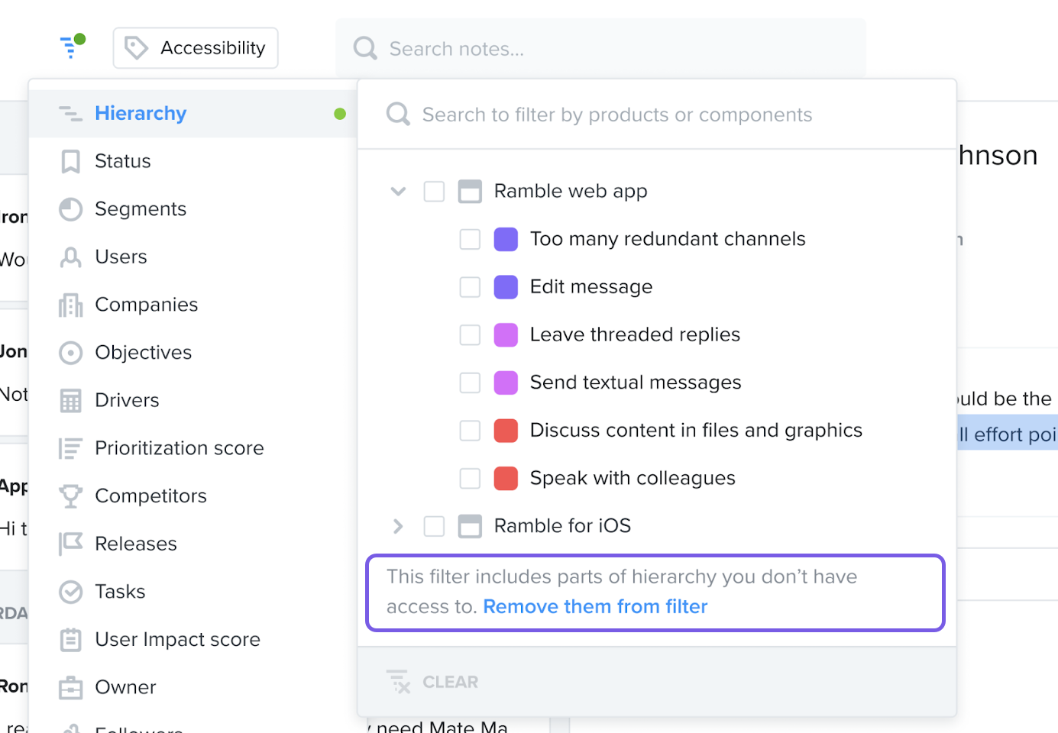Click the Accessibility tag button
The image size is (1058, 733).
click(196, 48)
